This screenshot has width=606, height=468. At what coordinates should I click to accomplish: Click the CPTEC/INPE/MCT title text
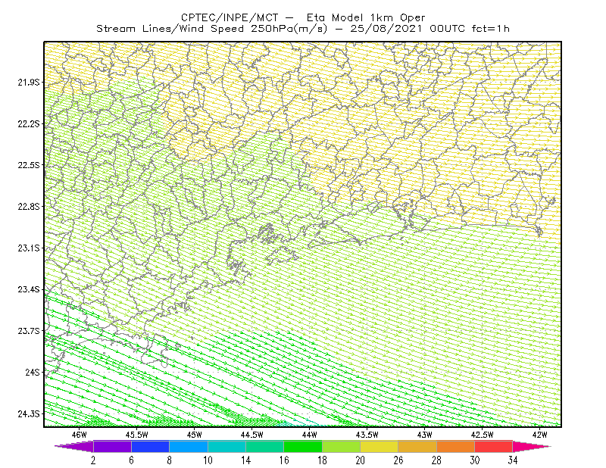[230, 17]
